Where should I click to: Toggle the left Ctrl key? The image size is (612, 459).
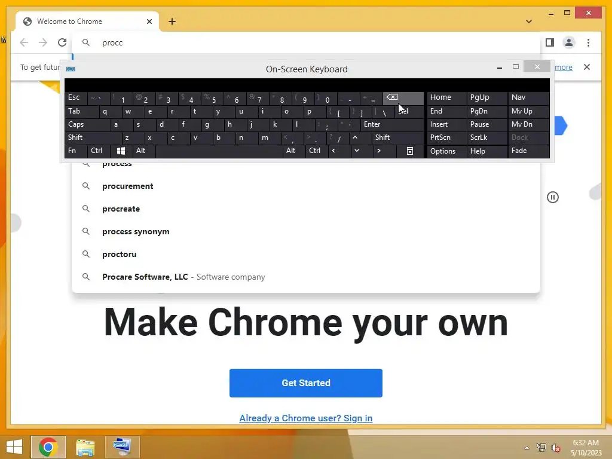coord(99,151)
